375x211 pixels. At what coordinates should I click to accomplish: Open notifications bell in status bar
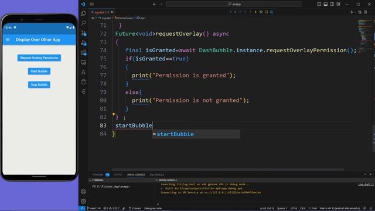tap(371, 209)
